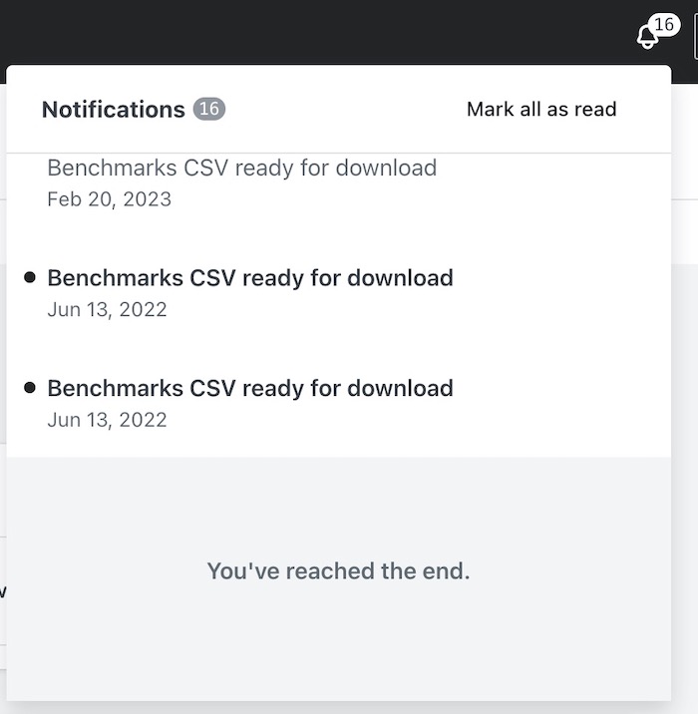Click the 16 badge on the bell
The height and width of the screenshot is (714, 698).
click(664, 25)
